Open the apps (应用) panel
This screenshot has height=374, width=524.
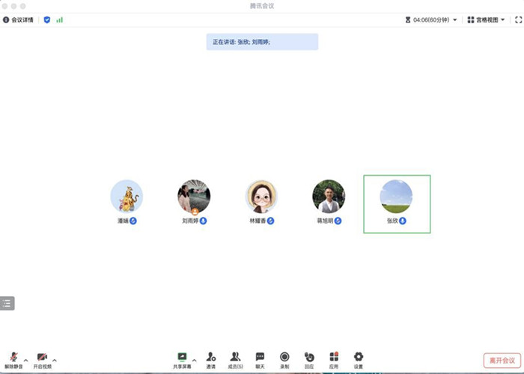(x=334, y=358)
